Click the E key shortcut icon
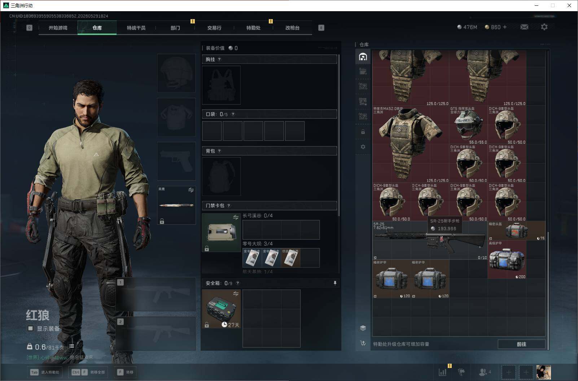578x381 pixels. point(321,28)
